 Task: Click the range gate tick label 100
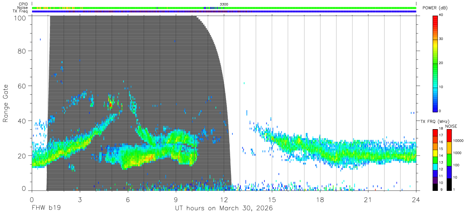coord(19,18)
